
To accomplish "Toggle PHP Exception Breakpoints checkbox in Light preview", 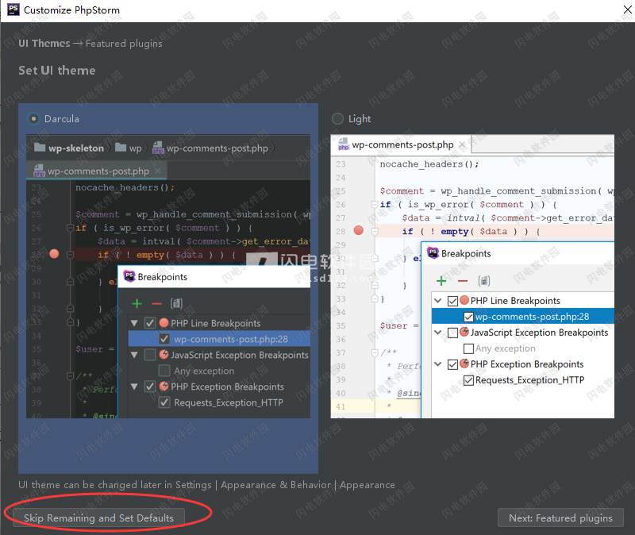I will pos(452,364).
